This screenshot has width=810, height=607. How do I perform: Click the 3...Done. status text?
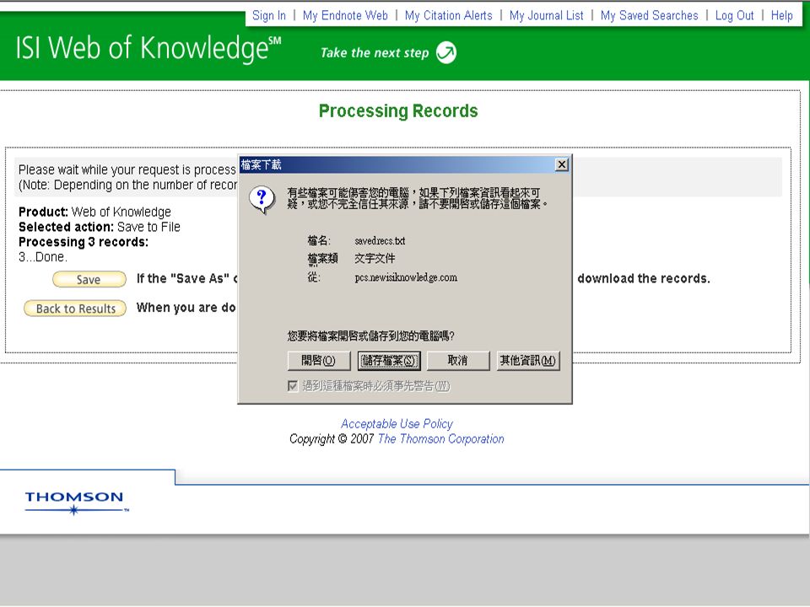43,256
